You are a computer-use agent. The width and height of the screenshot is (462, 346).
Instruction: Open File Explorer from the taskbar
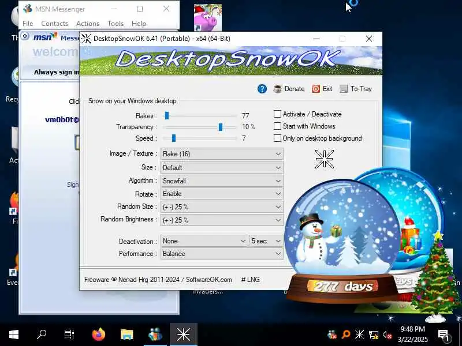click(x=127, y=334)
